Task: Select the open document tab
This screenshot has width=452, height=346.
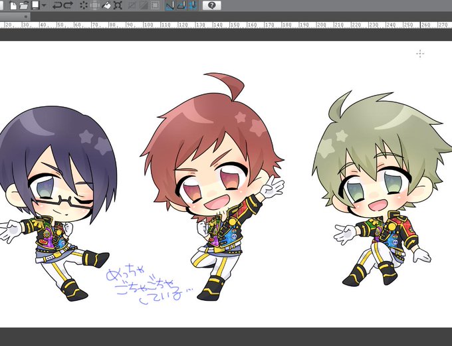Action: [x=15, y=17]
